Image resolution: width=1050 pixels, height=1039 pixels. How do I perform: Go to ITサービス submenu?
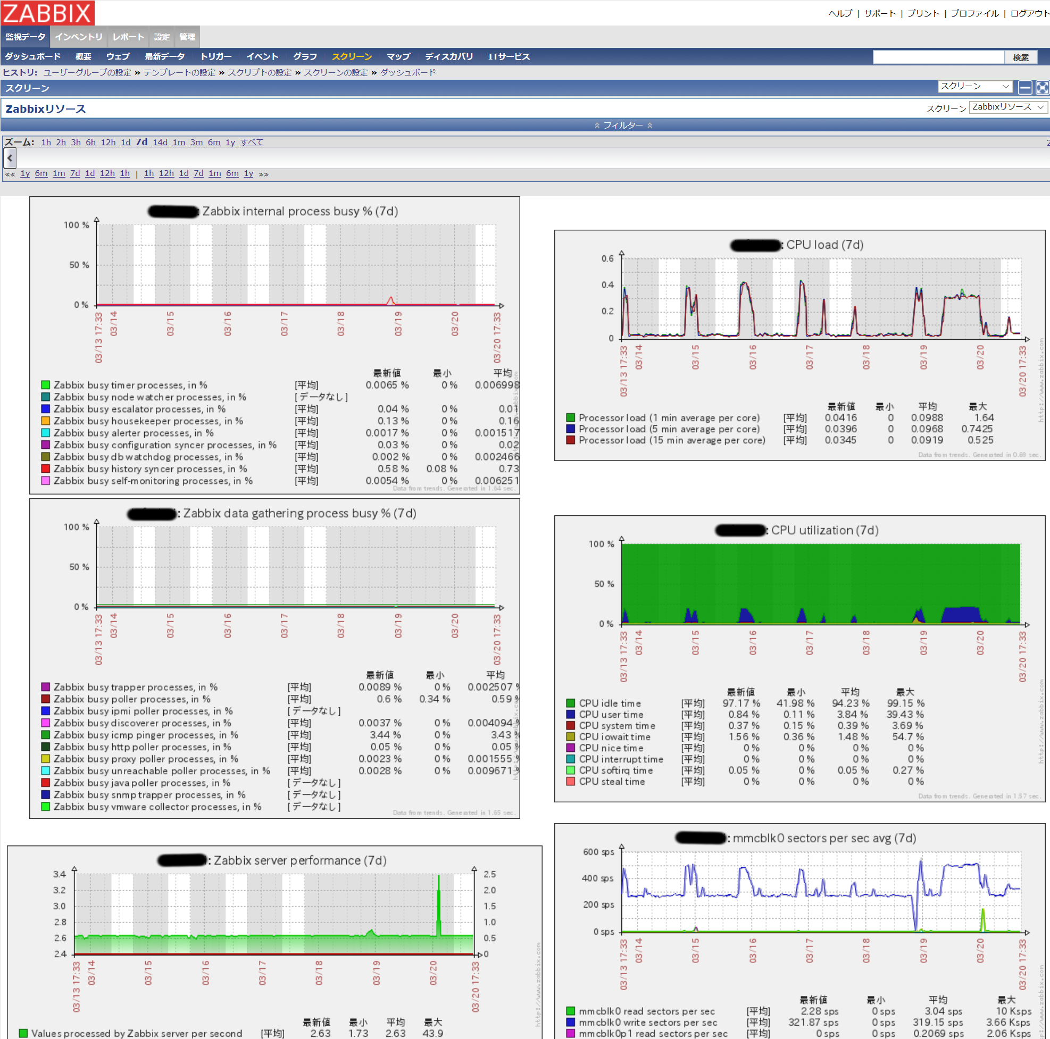(509, 56)
